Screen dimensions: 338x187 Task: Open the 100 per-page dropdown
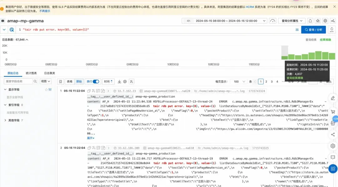click(x=239, y=82)
